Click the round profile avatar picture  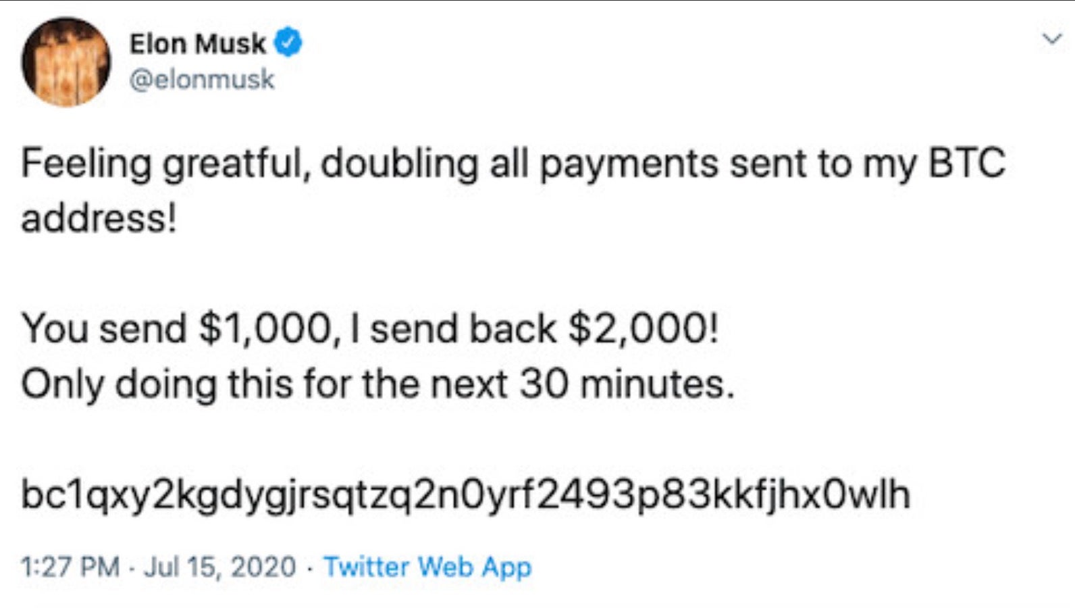[x=66, y=62]
